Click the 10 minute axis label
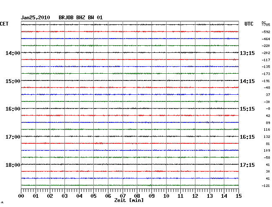The height and width of the screenshot is (207, 272). coord(166,196)
